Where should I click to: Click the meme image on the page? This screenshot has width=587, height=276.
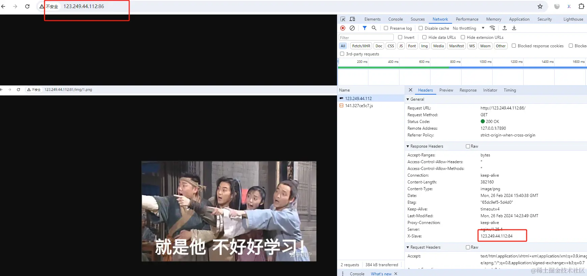click(229, 211)
